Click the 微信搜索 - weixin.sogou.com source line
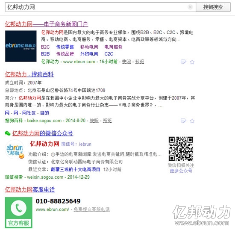Viewport: 235px width, 230px height. click(47, 177)
